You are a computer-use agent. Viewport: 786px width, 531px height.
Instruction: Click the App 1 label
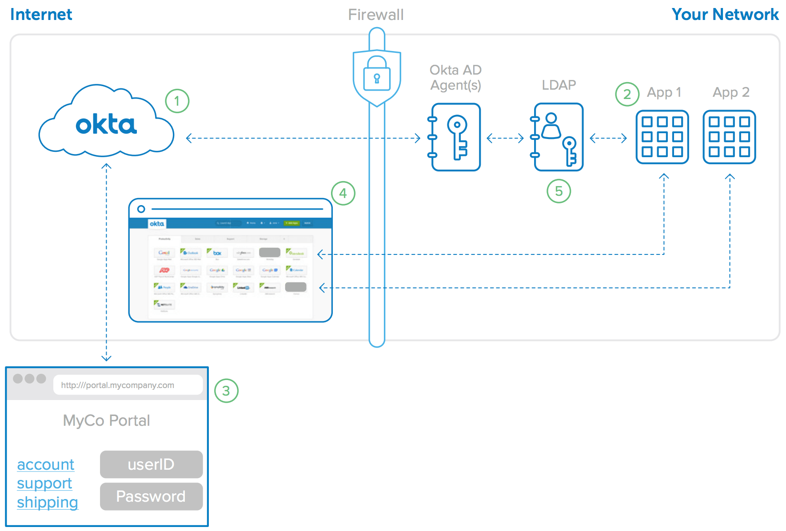tap(664, 92)
